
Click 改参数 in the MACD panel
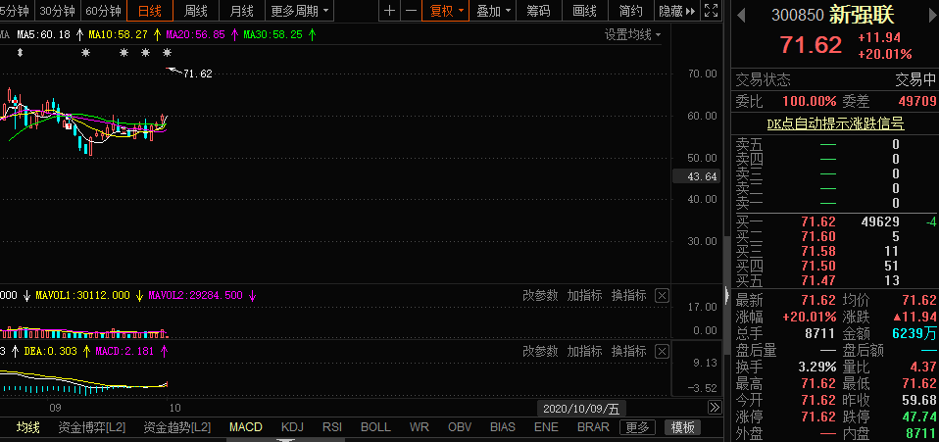pos(540,351)
